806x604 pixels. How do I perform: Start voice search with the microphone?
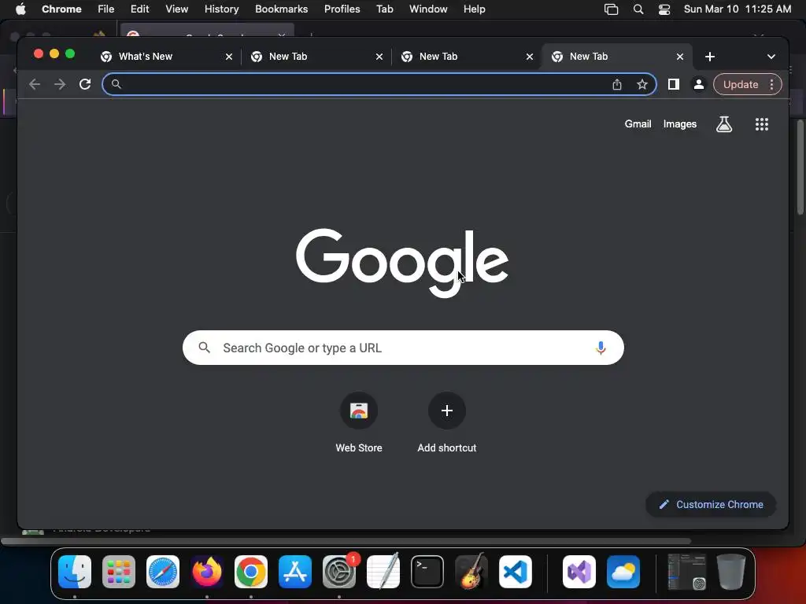tap(601, 348)
